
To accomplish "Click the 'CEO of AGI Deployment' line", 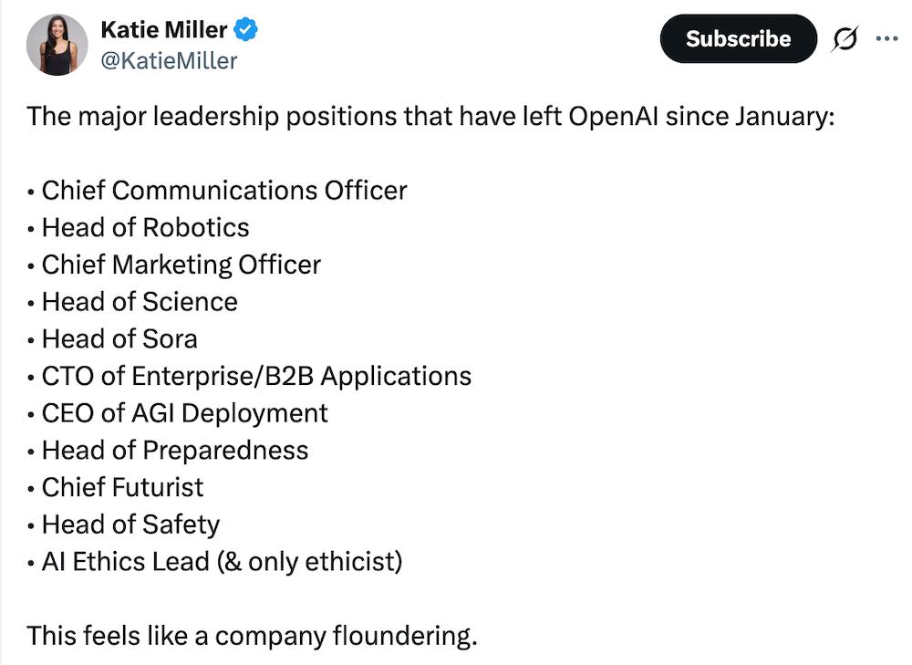I will pos(178,413).
